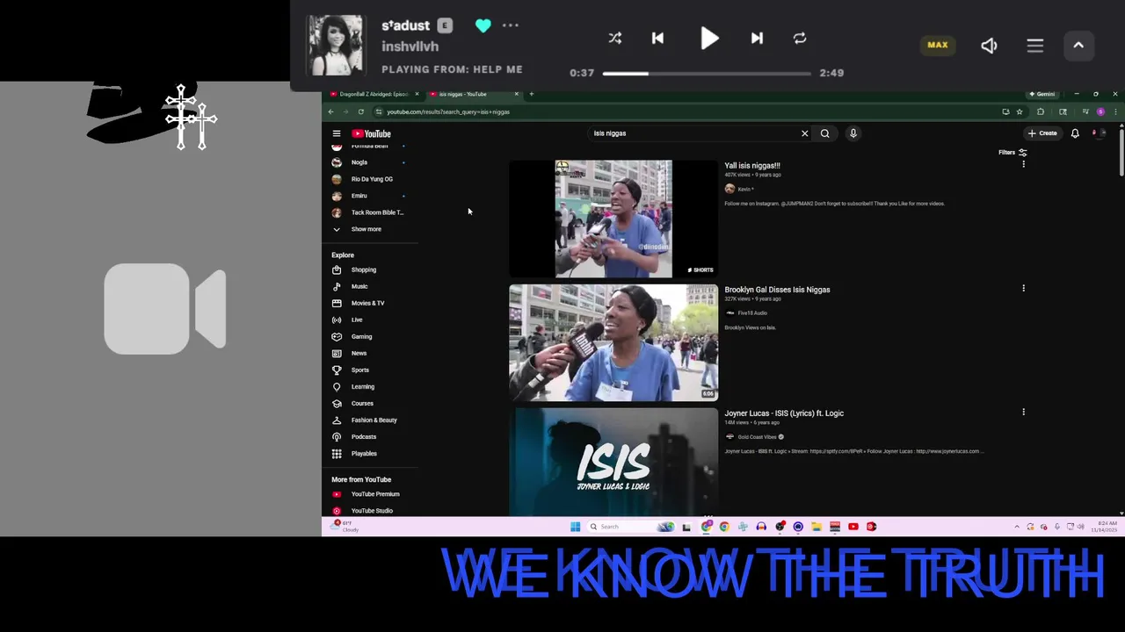The height and width of the screenshot is (632, 1125).
Task: Open Five18 Audio channel
Action: [752, 312]
